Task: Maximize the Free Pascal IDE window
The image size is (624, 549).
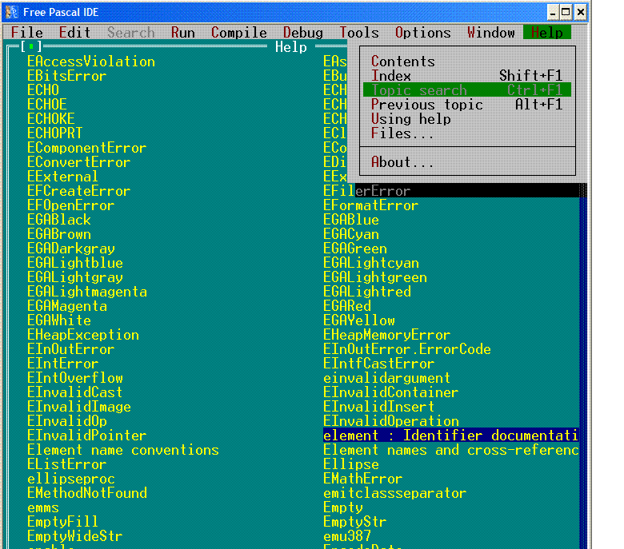Action: pyautogui.click(x=566, y=11)
